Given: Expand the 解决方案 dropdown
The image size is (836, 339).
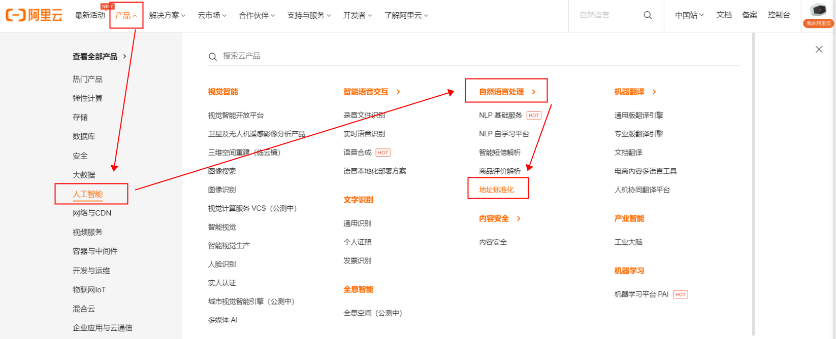Looking at the screenshot, I should (167, 15).
